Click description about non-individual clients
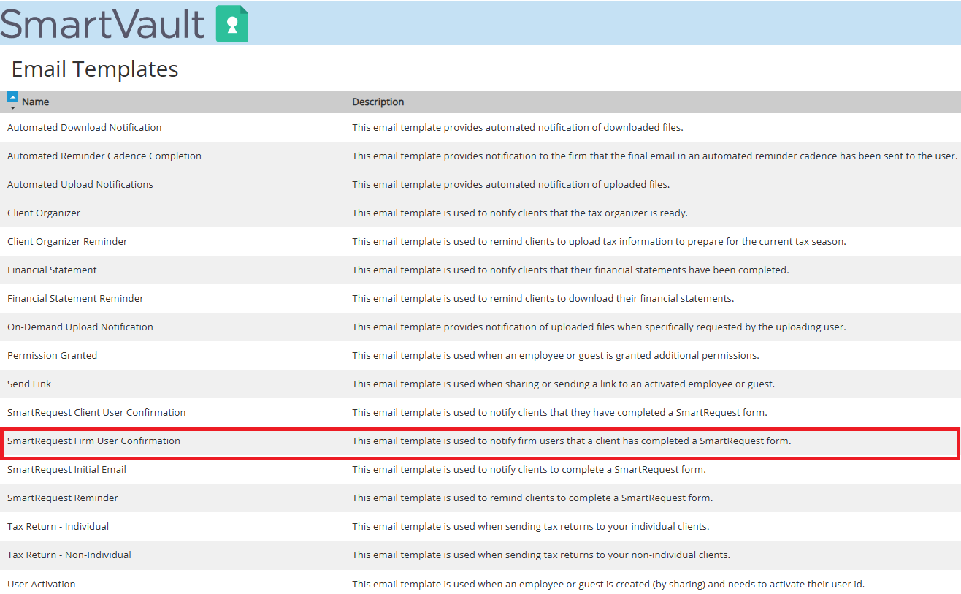The image size is (961, 594). 541,555
